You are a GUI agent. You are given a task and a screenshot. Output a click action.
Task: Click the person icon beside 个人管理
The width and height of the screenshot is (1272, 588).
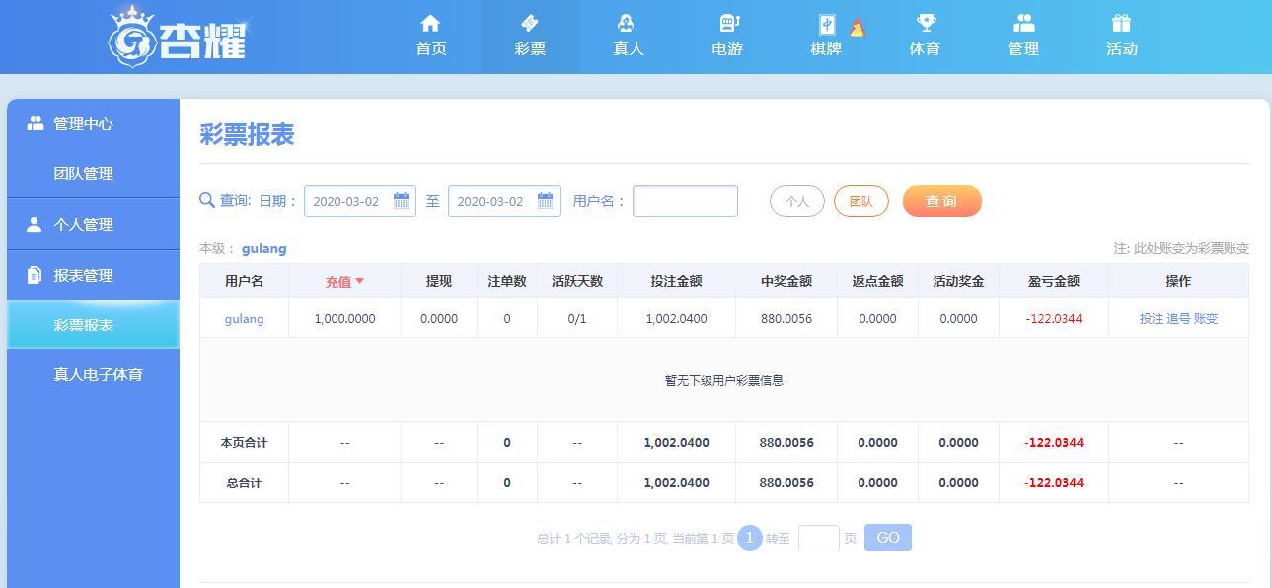point(35,224)
